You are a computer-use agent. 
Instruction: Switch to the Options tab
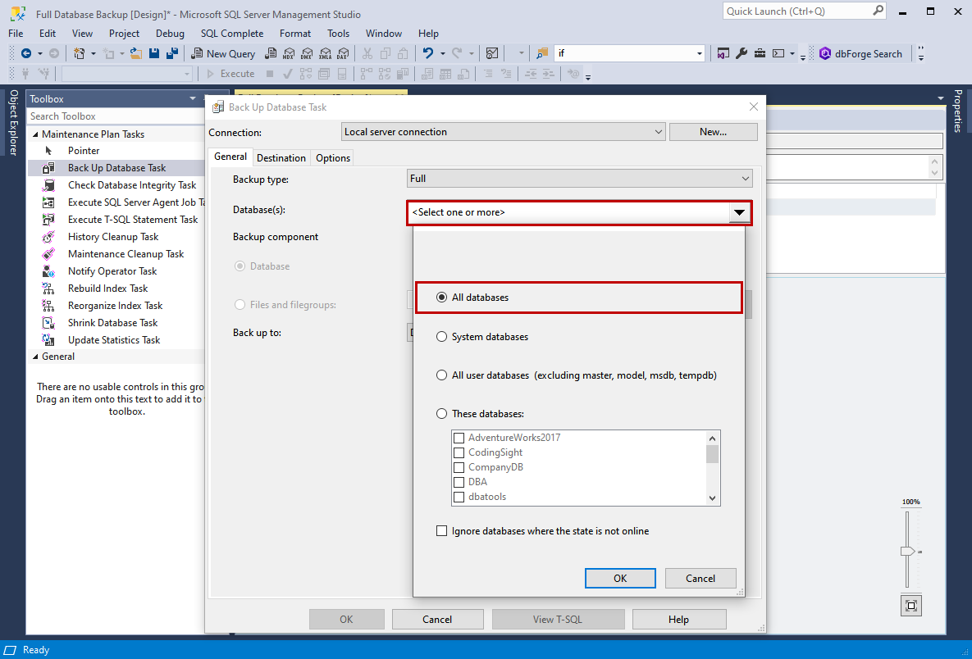point(333,158)
